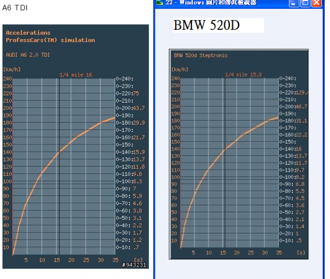
Task: Select Audi '0-20: 1.2' value
Action: click(x=129, y=240)
